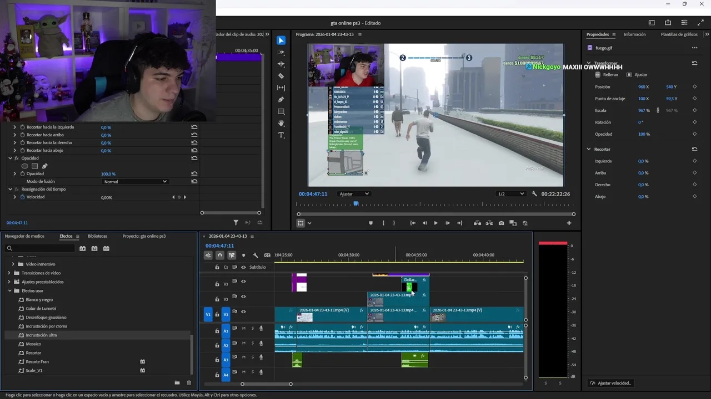The width and height of the screenshot is (711, 399).
Task: Enable voice-over record on A3
Action: (261, 357)
